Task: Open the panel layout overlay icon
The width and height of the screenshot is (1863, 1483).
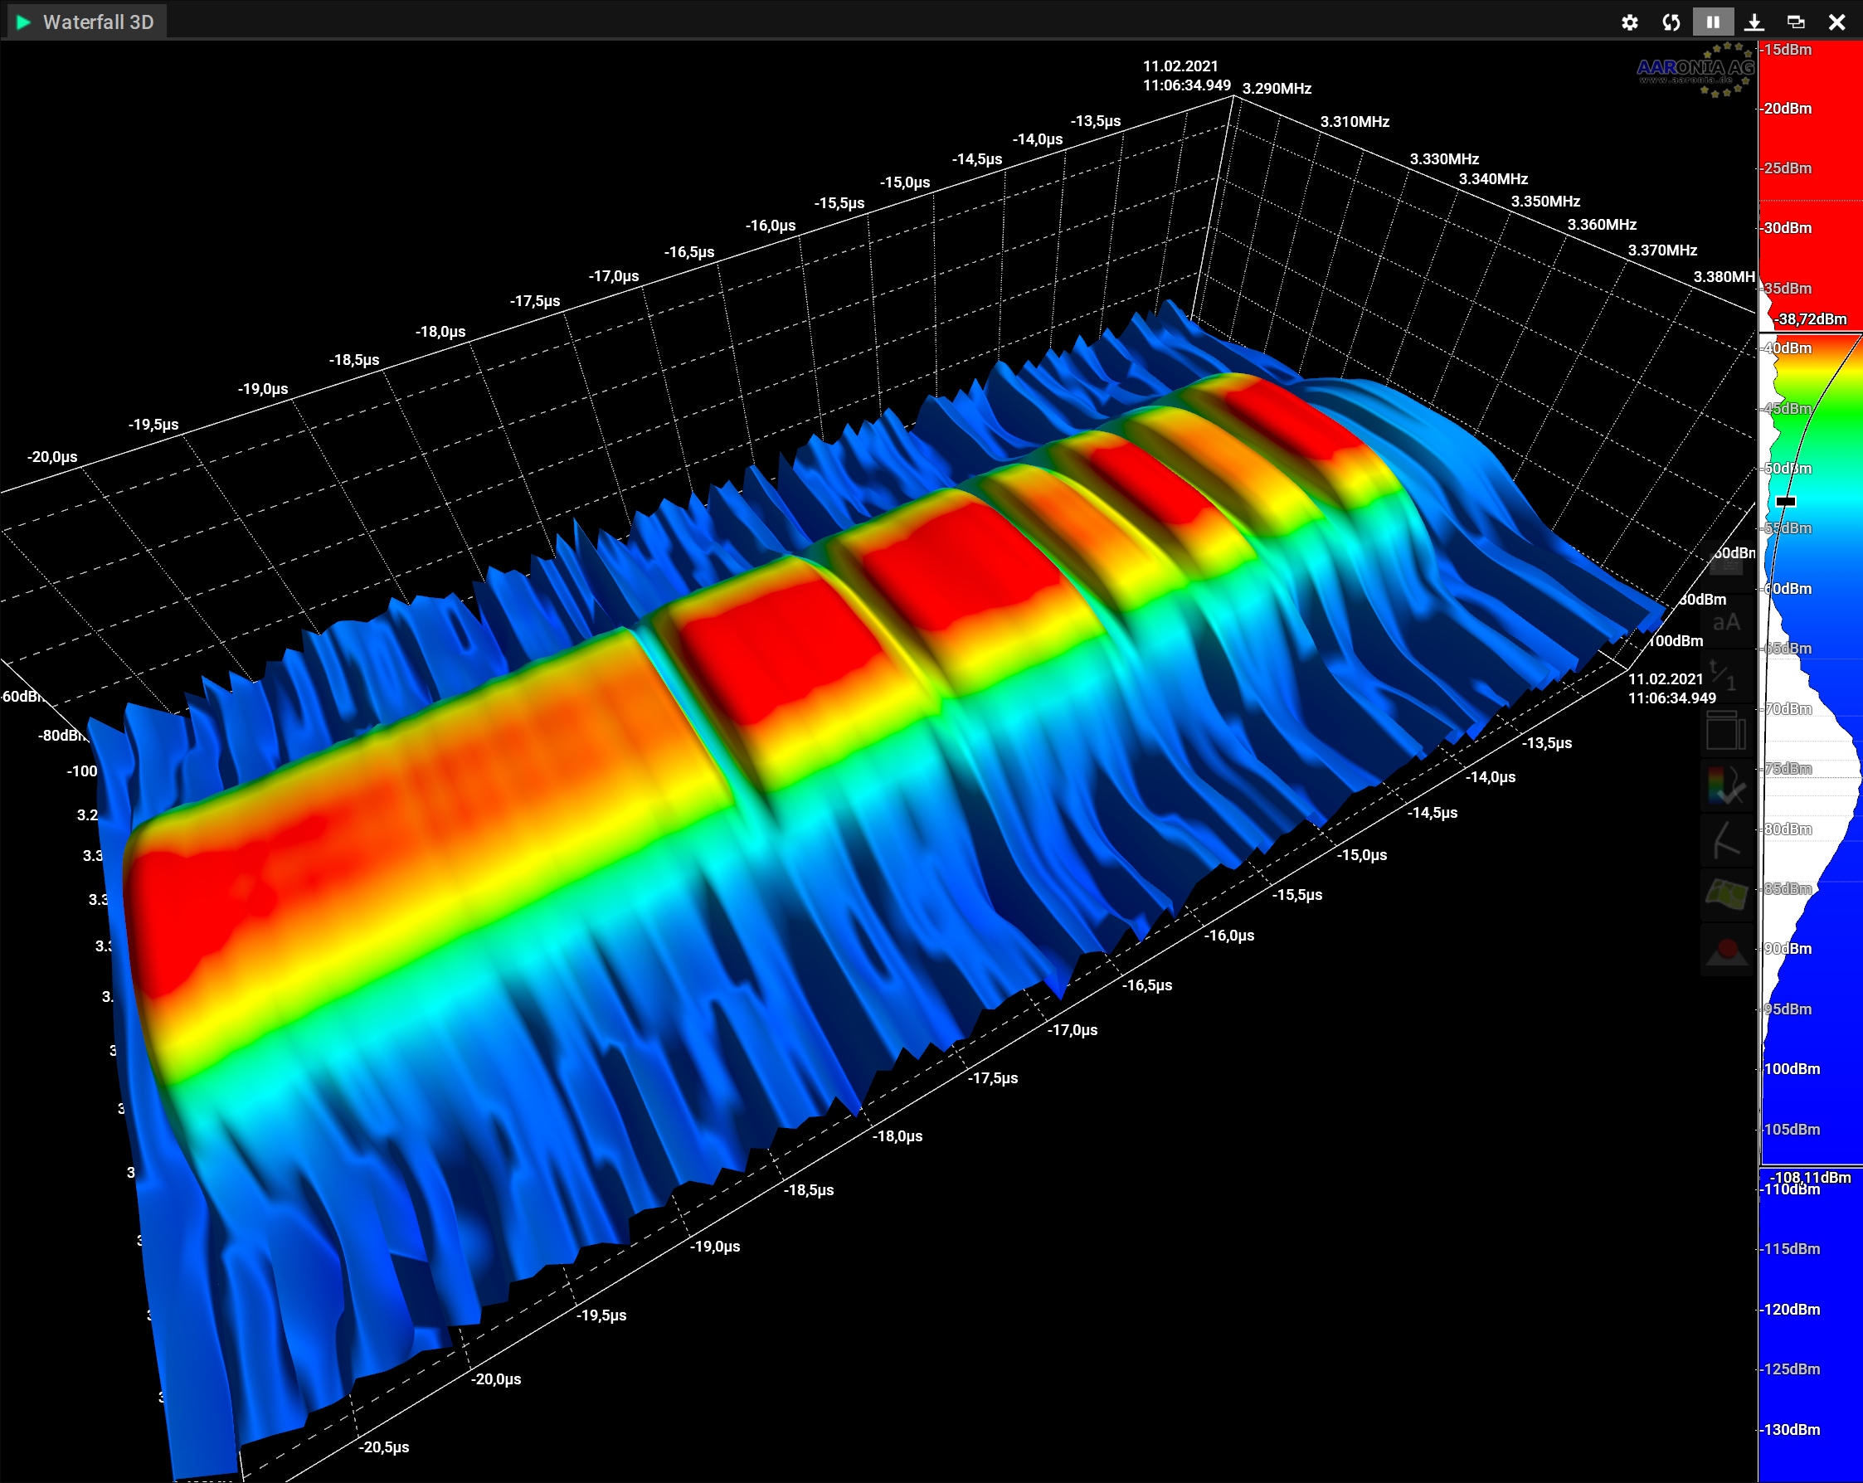Action: click(x=1726, y=731)
